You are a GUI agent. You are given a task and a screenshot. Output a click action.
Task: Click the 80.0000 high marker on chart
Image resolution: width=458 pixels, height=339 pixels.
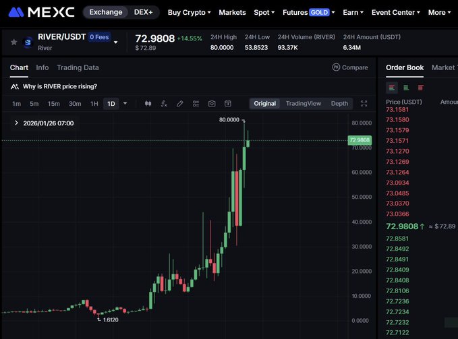tap(229, 120)
